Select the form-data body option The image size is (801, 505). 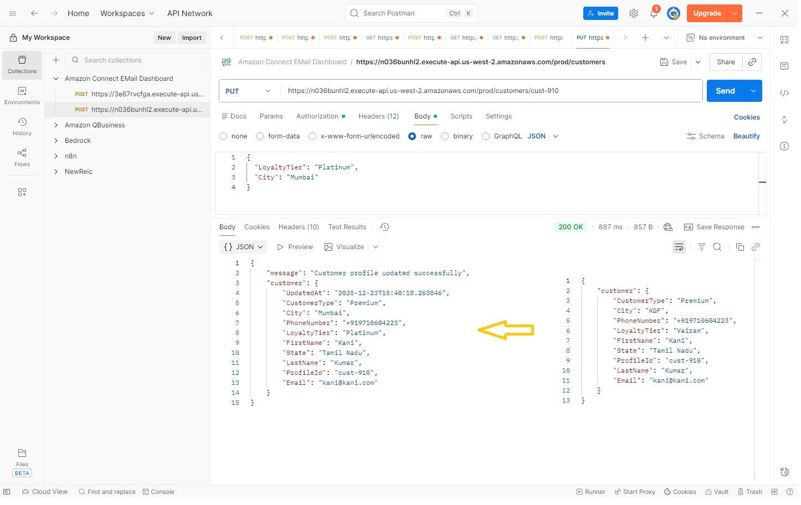coord(261,137)
